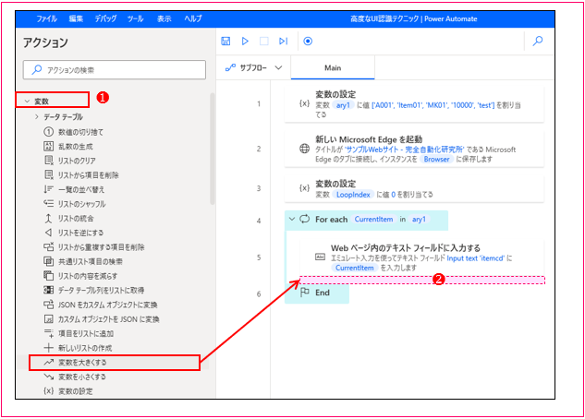Click the Input text 'itemcd' UI element link
This screenshot has width=585, height=419.
476,258
